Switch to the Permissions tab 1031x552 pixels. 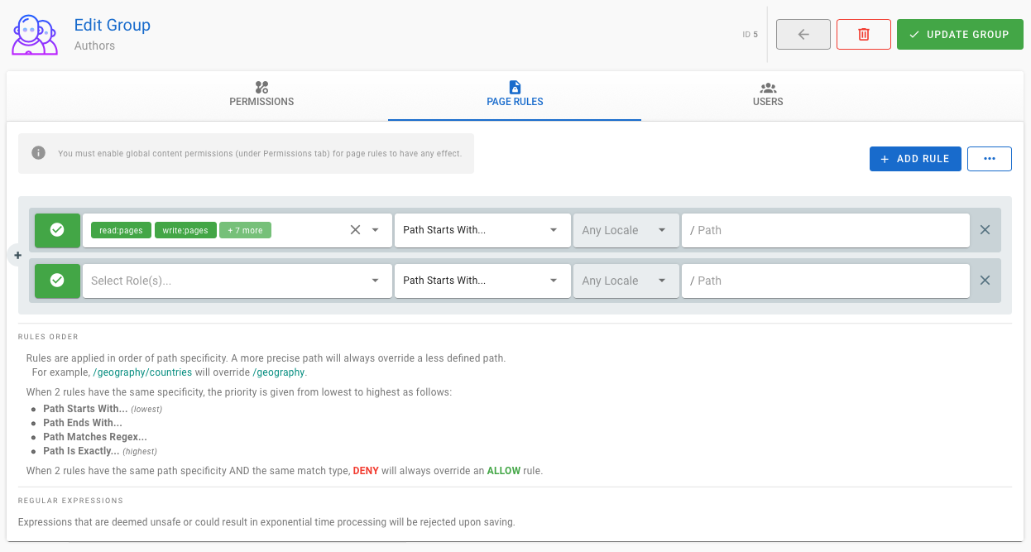(x=261, y=95)
